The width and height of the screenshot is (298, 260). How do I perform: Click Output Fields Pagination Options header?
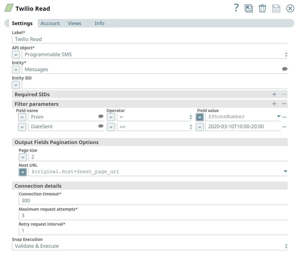[x=150, y=142]
